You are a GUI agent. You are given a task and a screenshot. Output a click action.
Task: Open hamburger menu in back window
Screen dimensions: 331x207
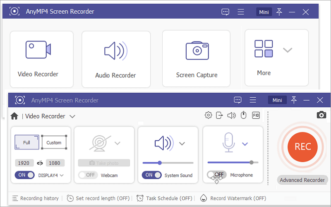(241, 12)
